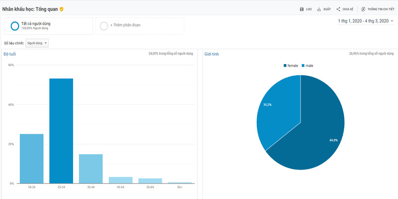This screenshot has width=398, height=199.
Task: Click the insights detail icon
Action: click(363, 9)
